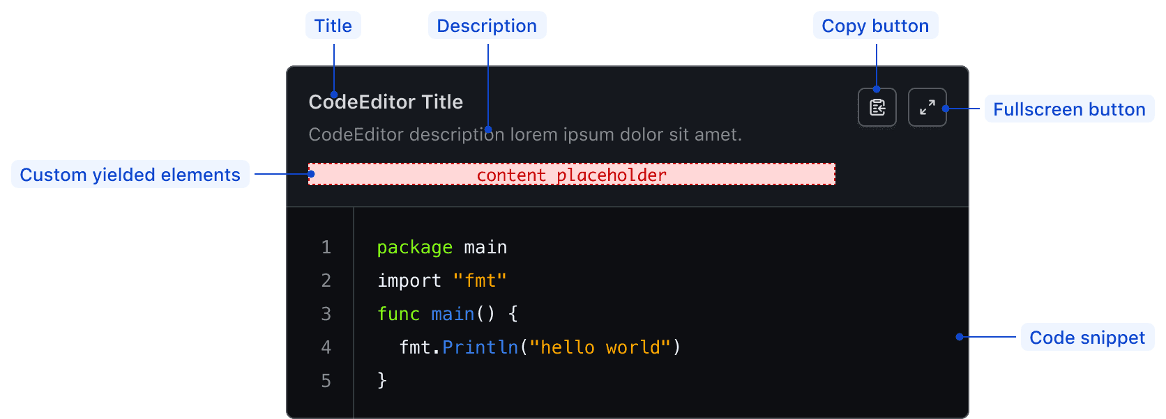Image resolution: width=1166 pixels, height=419 pixels.
Task: Click the 'Title' annotation label
Action: [333, 26]
